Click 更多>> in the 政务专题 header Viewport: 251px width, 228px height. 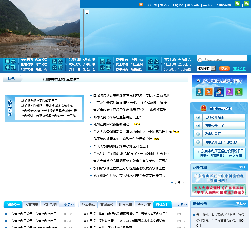point(241,167)
